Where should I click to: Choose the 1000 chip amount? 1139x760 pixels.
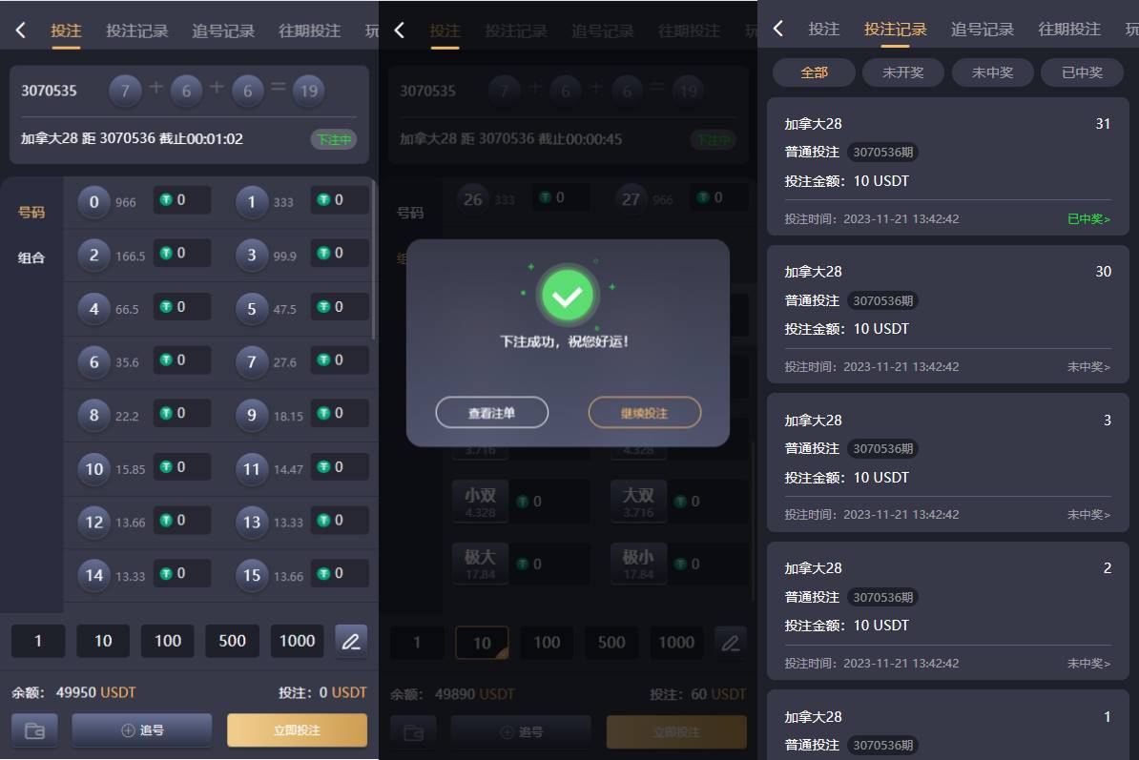point(297,641)
